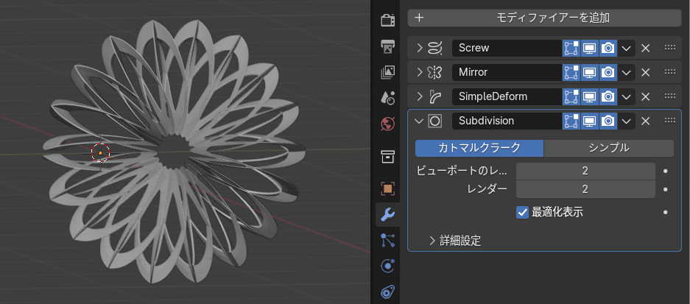Click Mirror modifier drag handle
This screenshot has height=304, width=690.
[x=670, y=71]
